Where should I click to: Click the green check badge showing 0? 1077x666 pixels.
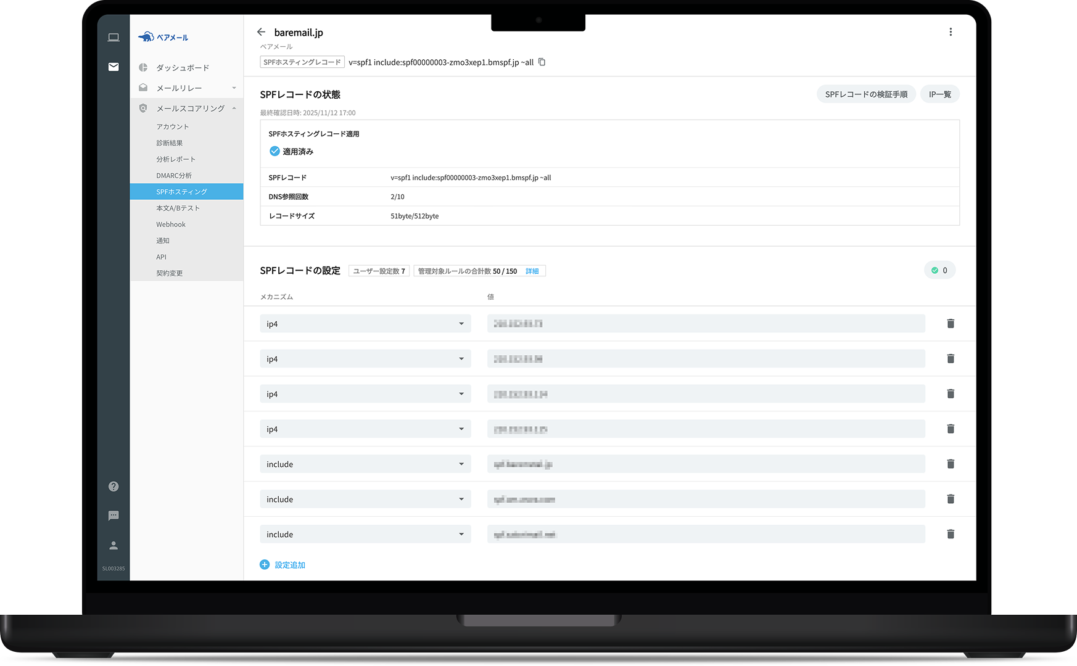coord(939,270)
